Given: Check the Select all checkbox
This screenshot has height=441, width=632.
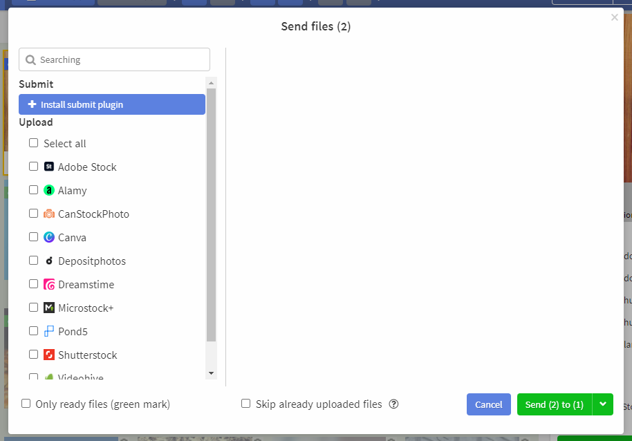Looking at the screenshot, I should point(33,143).
